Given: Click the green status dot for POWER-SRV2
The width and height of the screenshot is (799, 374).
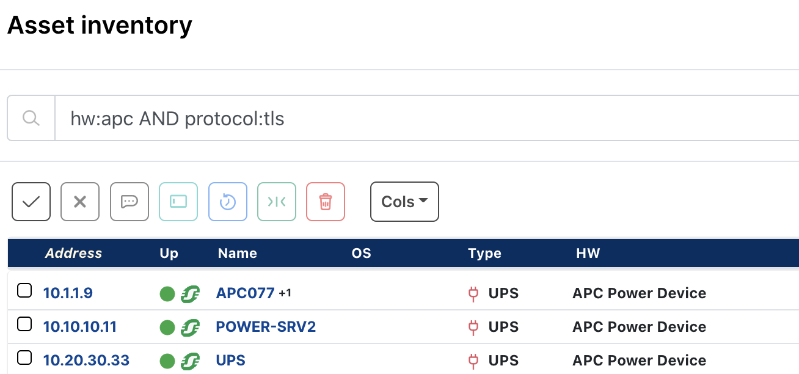Looking at the screenshot, I should 167,327.
